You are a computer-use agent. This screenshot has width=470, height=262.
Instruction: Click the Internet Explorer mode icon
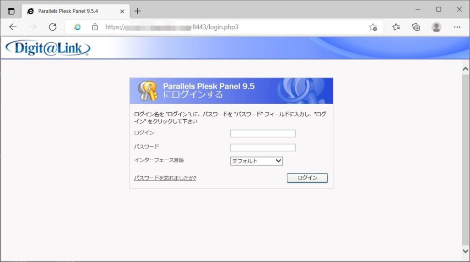[x=77, y=27]
